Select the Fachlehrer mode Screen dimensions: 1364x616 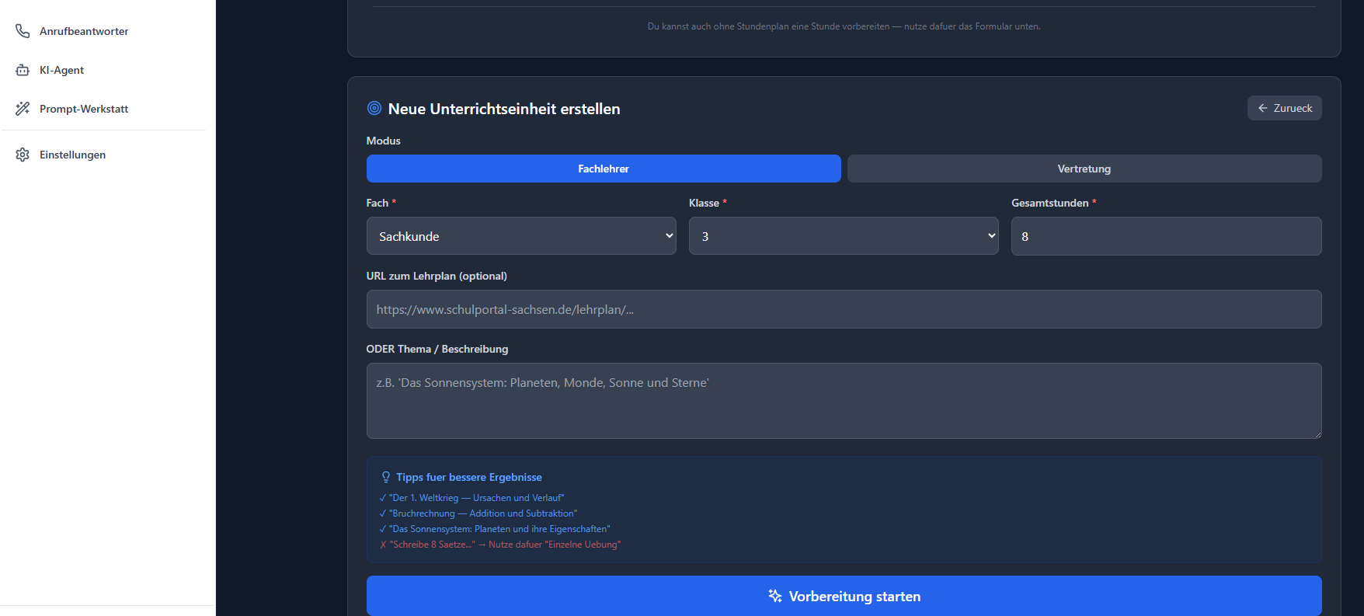click(603, 169)
